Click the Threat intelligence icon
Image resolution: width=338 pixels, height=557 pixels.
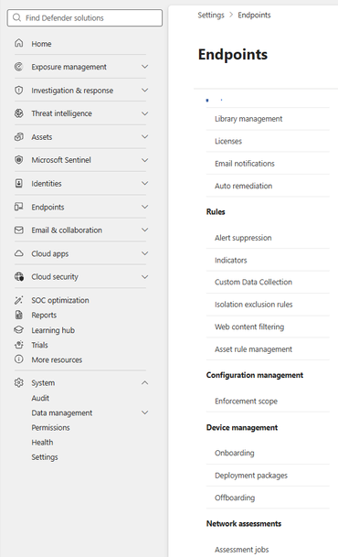(x=19, y=113)
